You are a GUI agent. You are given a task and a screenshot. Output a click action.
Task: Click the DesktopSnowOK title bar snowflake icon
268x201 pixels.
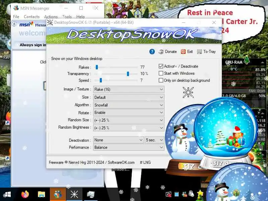point(50,22)
